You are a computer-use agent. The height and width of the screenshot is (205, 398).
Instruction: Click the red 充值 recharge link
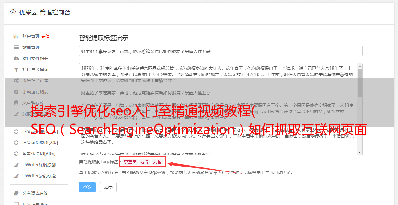(x=45, y=36)
